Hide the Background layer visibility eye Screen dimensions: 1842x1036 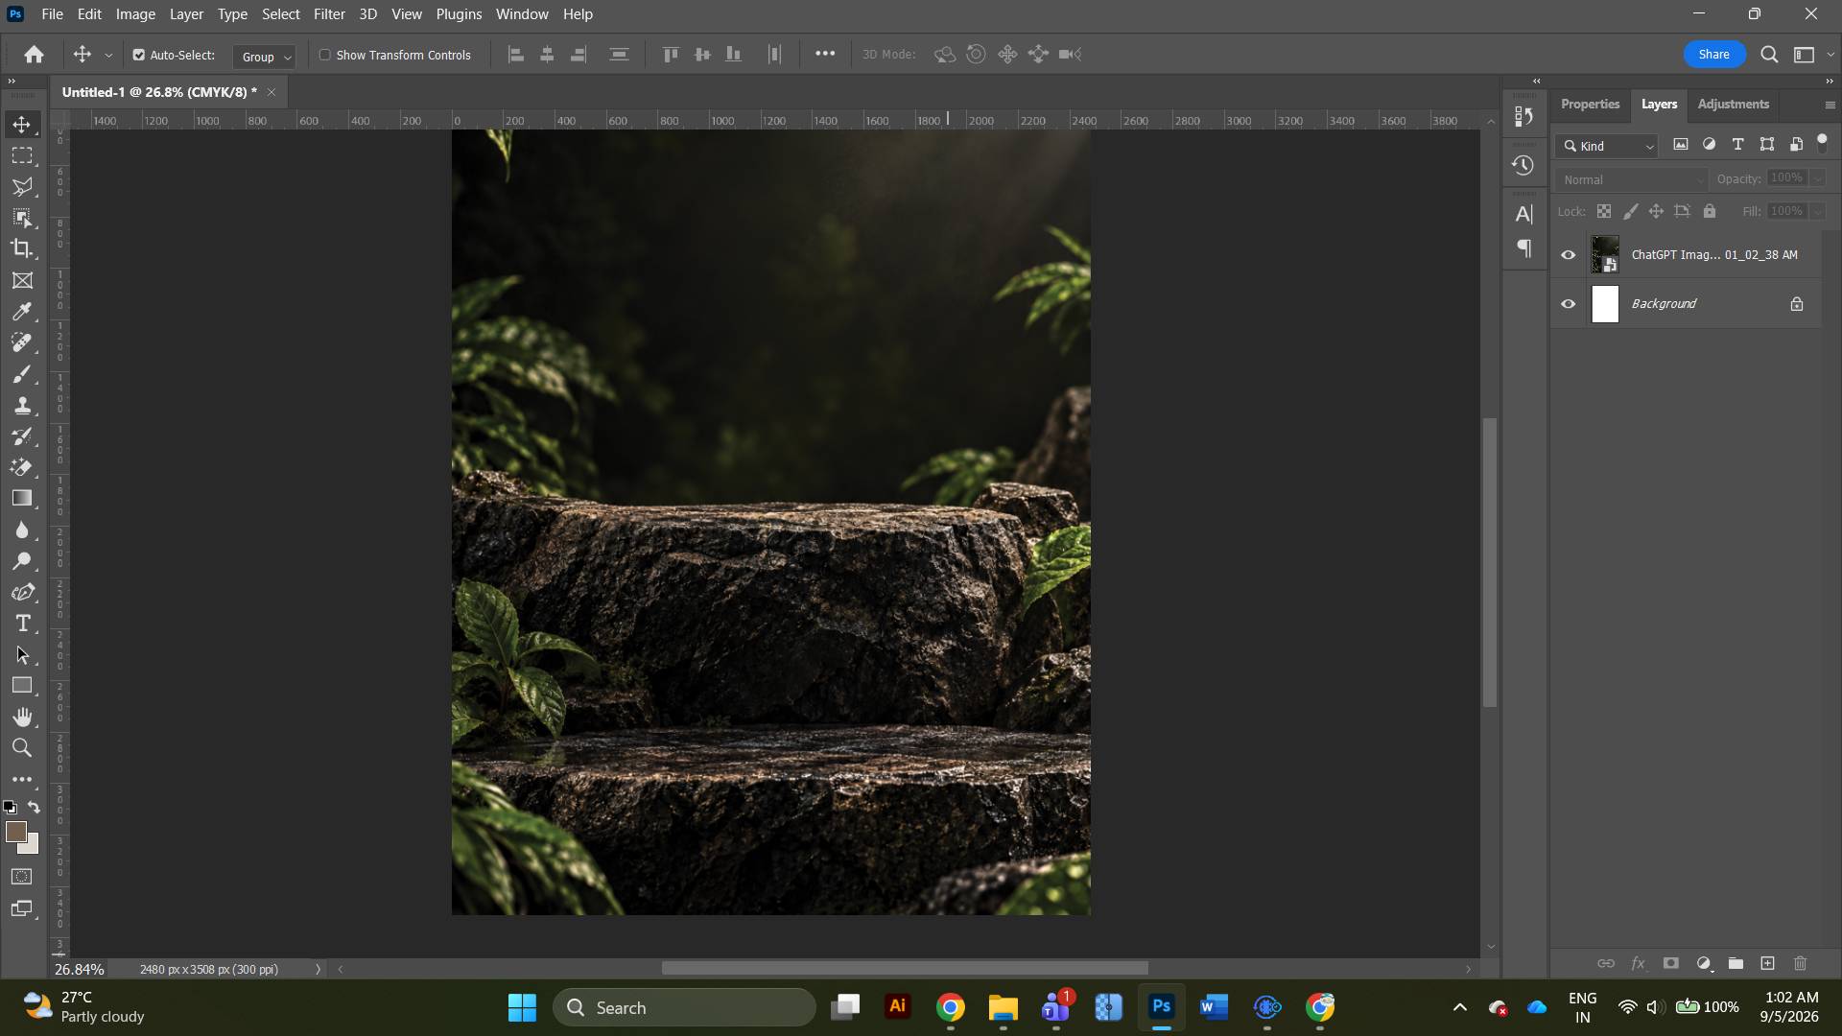point(1569,305)
